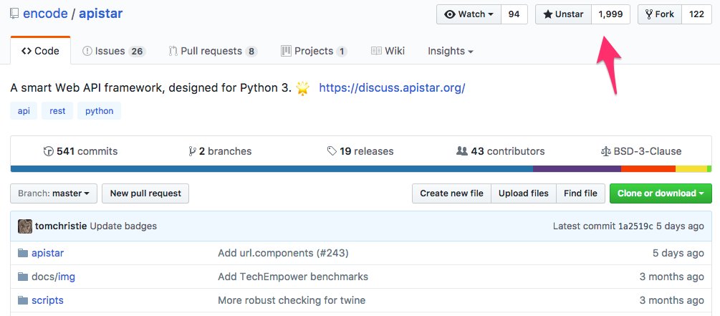The image size is (720, 316).
Task: Click the Find file button
Action: pyautogui.click(x=581, y=193)
